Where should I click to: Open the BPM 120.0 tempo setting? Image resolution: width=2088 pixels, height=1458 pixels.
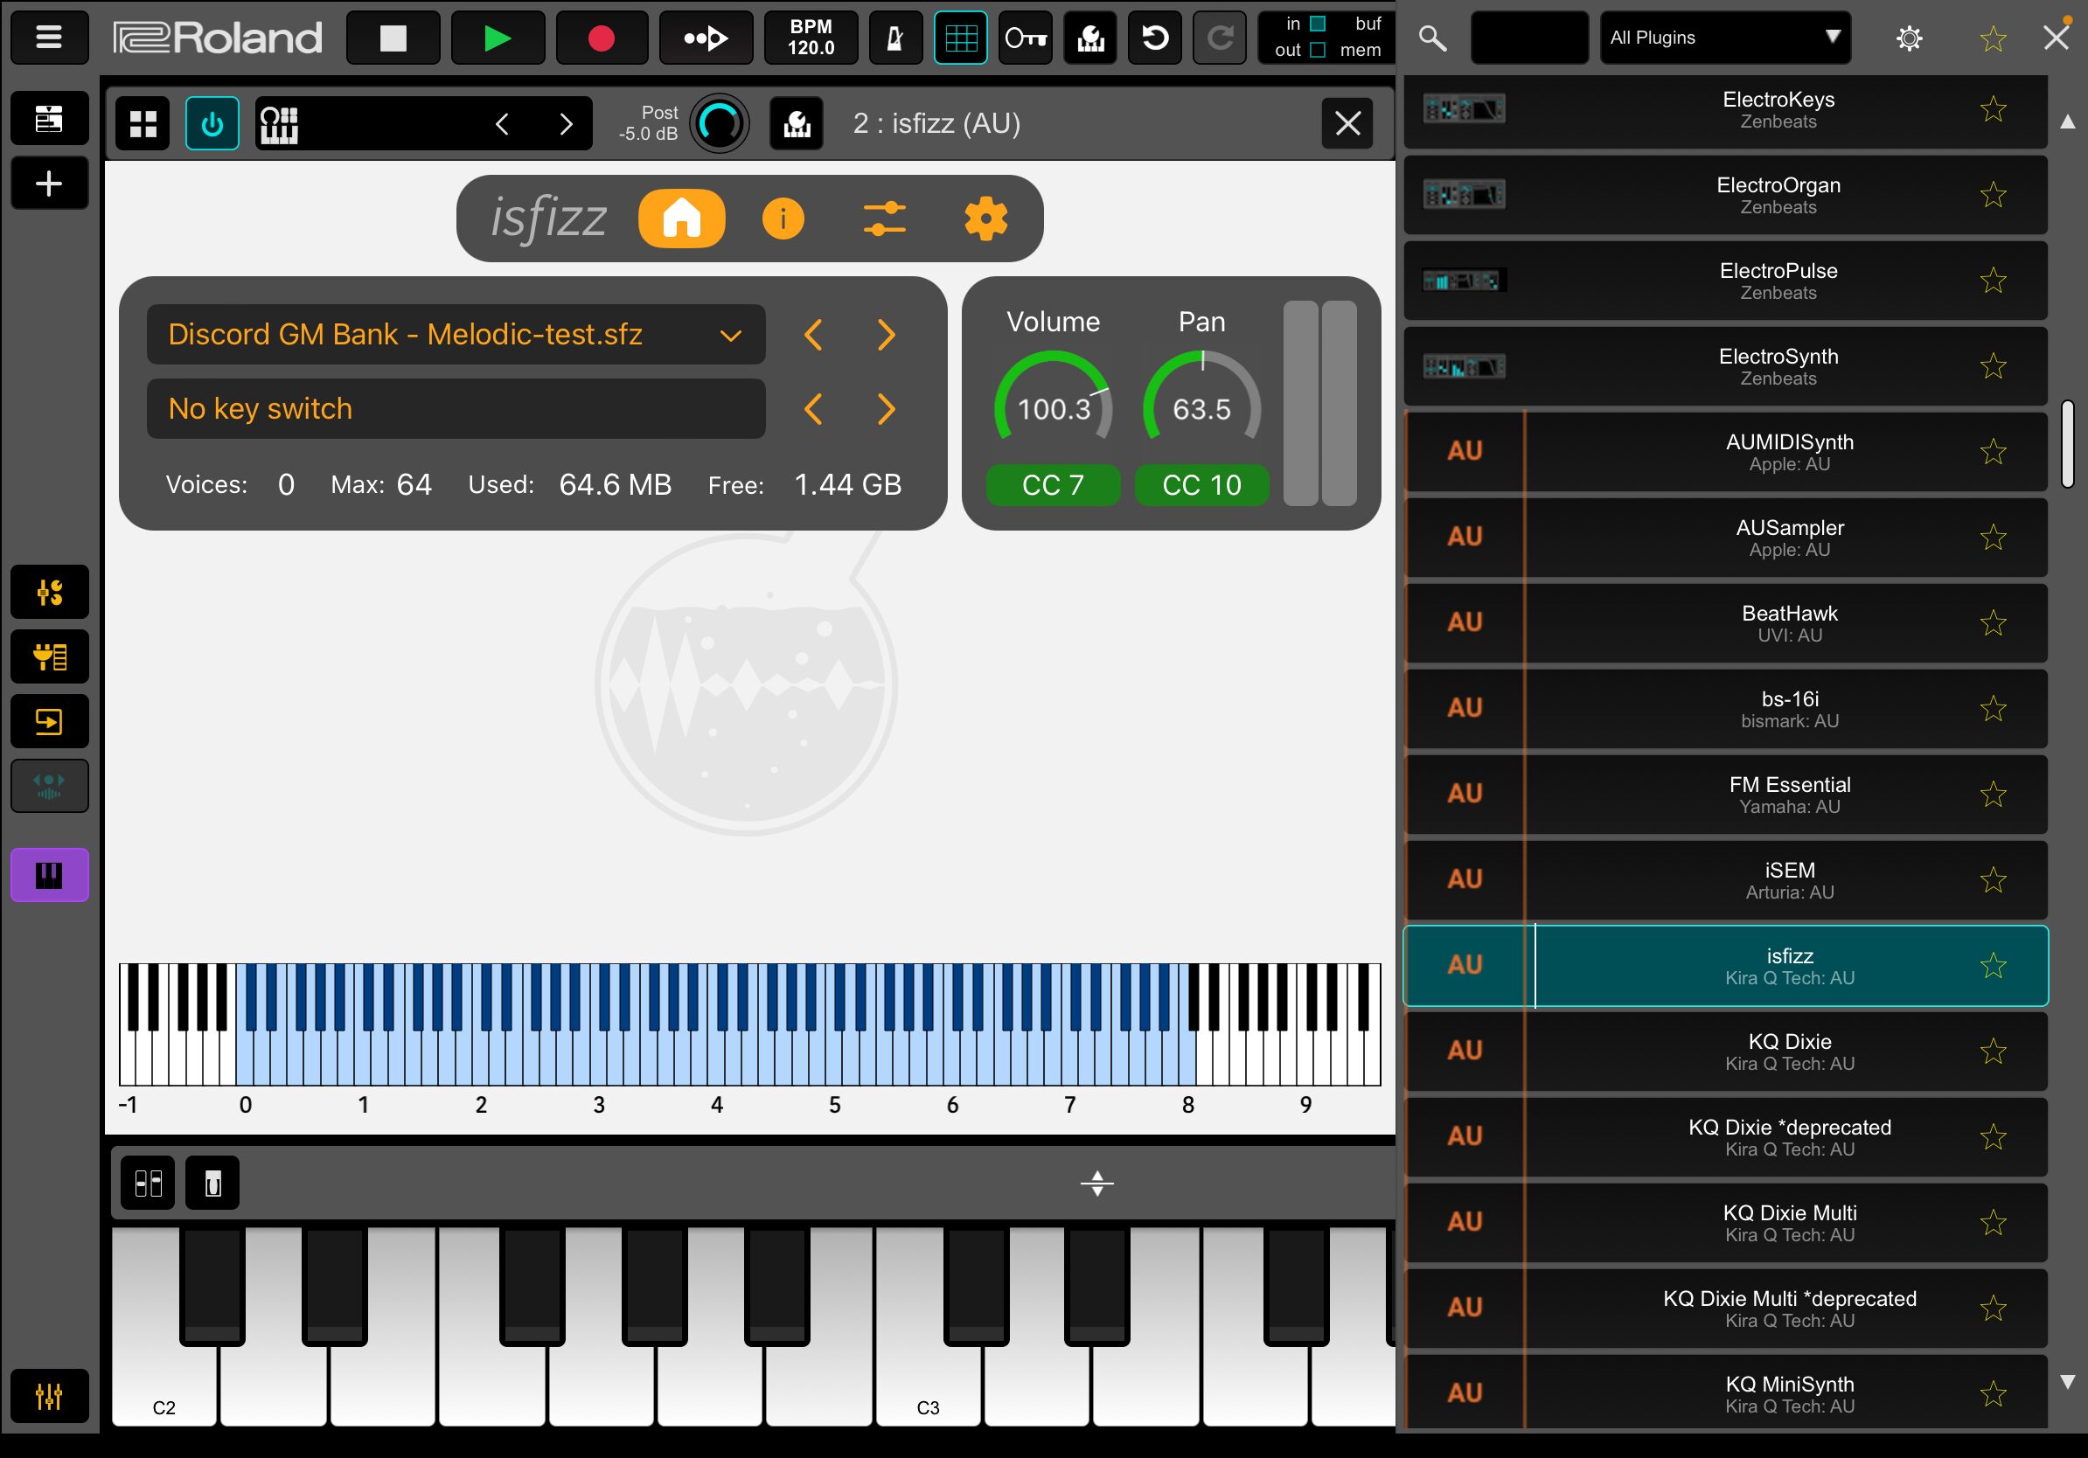811,38
